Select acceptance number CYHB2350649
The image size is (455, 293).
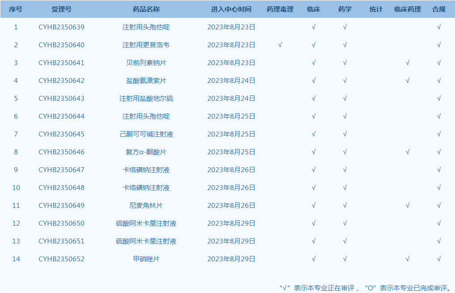coord(62,205)
